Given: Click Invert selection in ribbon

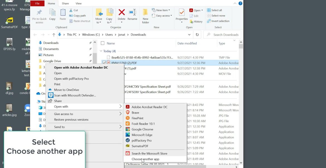Looking at the screenshot, I should click(218, 21).
